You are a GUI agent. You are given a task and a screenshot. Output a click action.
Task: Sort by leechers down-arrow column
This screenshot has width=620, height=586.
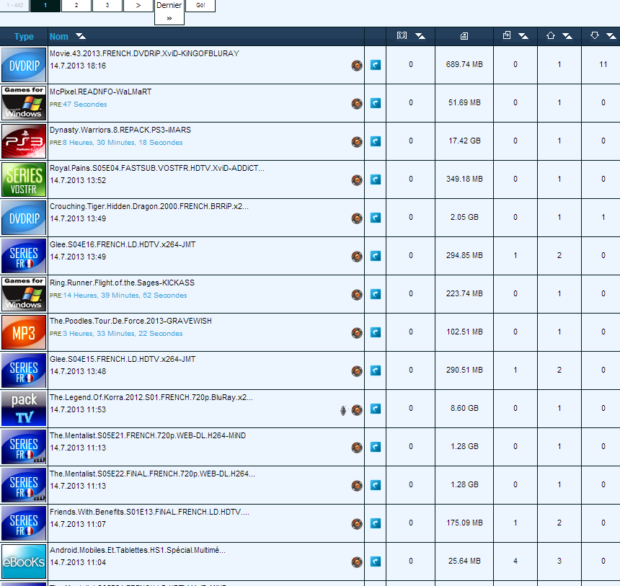pyautogui.click(x=611, y=36)
